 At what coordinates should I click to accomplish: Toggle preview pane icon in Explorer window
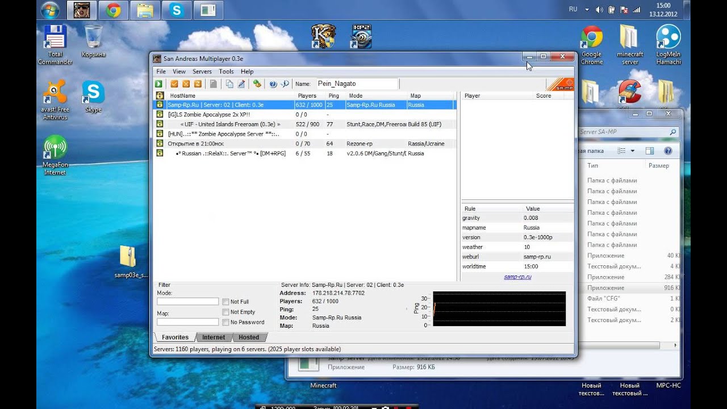coord(650,151)
